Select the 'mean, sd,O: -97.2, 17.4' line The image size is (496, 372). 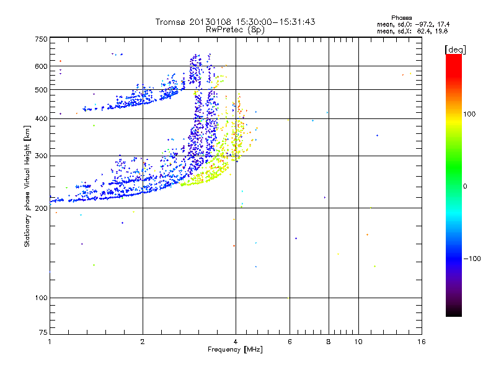(413, 24)
